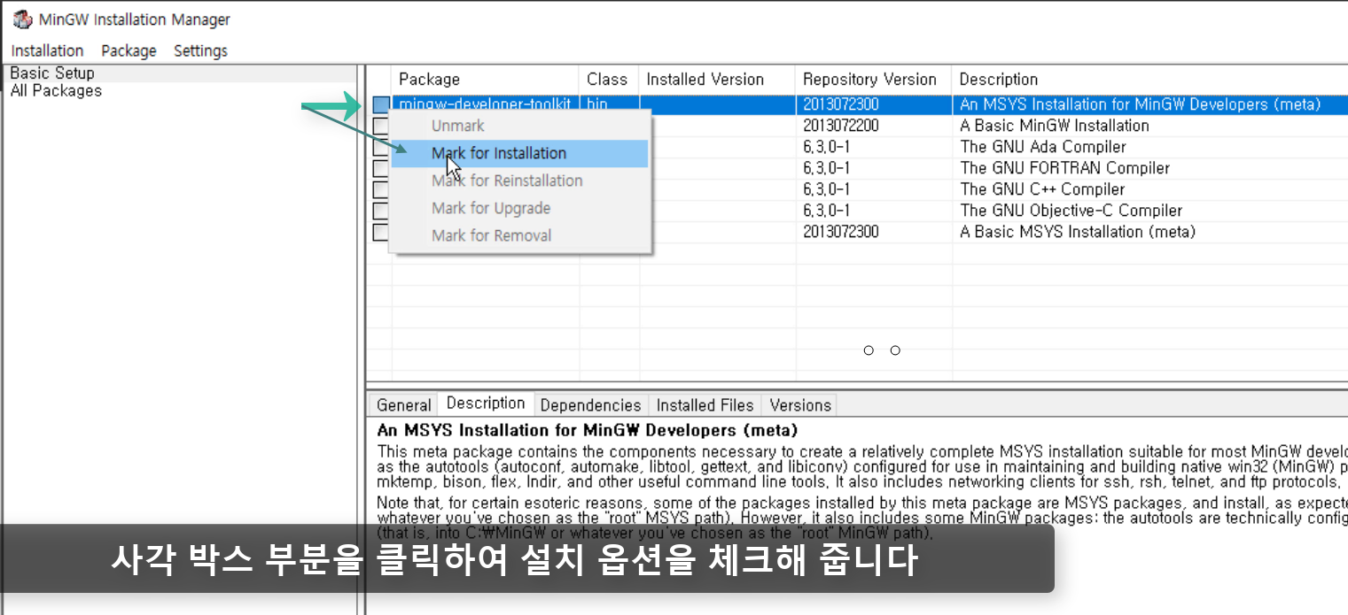Tick checkbox for Basic MSYS Installation row
Viewport: 1348px width, 615px height.
380,232
